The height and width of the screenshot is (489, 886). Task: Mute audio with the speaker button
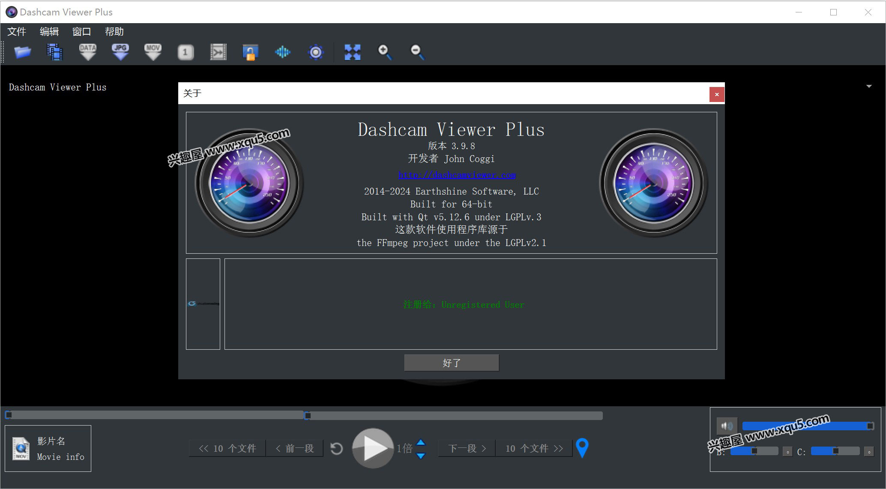(727, 426)
